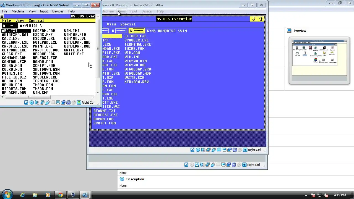This screenshot has height=199, width=354.
Task: Click audio indicator in Windows 1.0 status bar
Action: [x=37, y=103]
